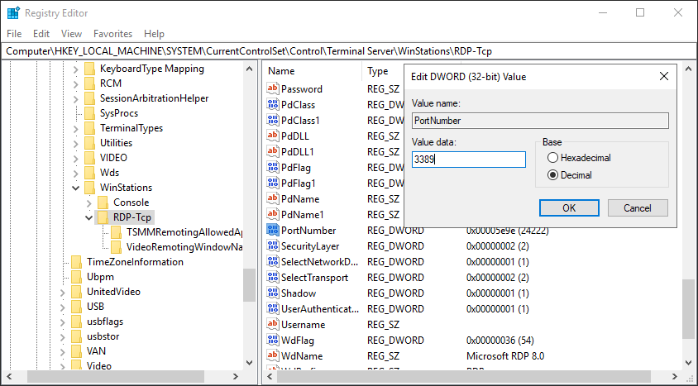The width and height of the screenshot is (698, 386).
Task: Click the Shadow DWORD value icon
Action: [x=272, y=293]
